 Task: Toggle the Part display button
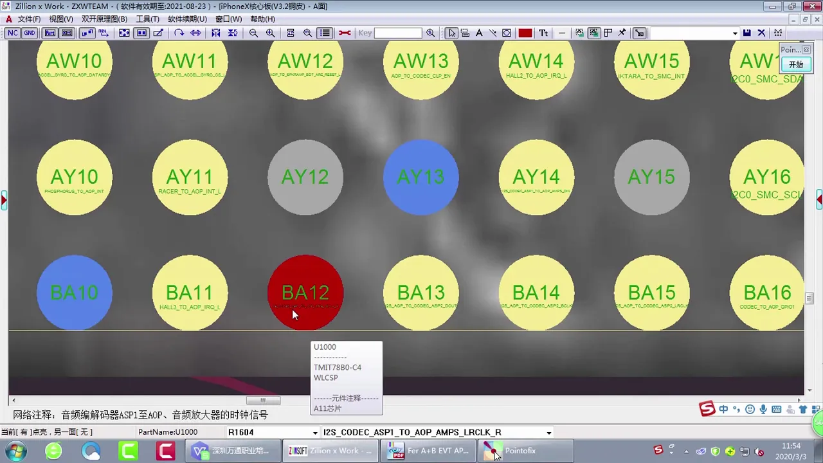click(x=50, y=33)
